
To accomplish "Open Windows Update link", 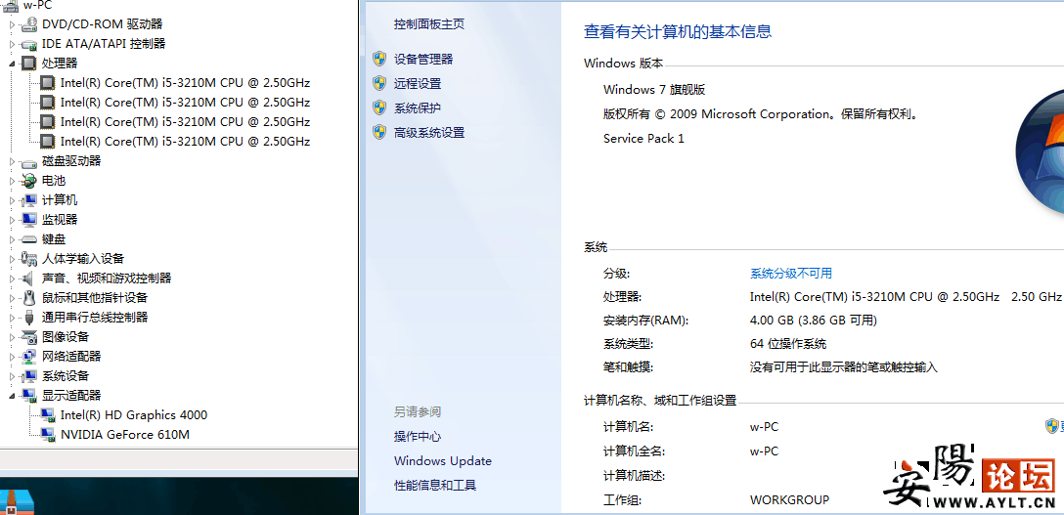I will pos(442,461).
